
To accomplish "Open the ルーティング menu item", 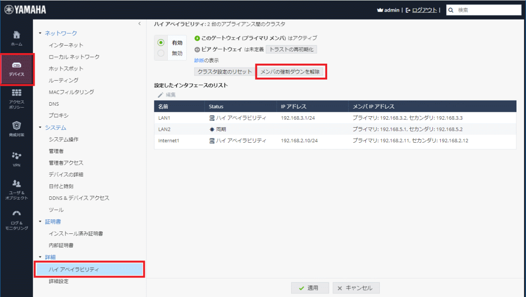I will point(63,80).
